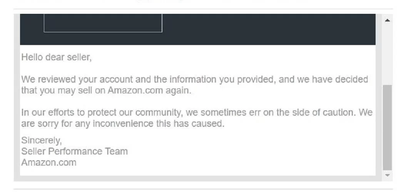Click the message scrollbar thumb

388,128
